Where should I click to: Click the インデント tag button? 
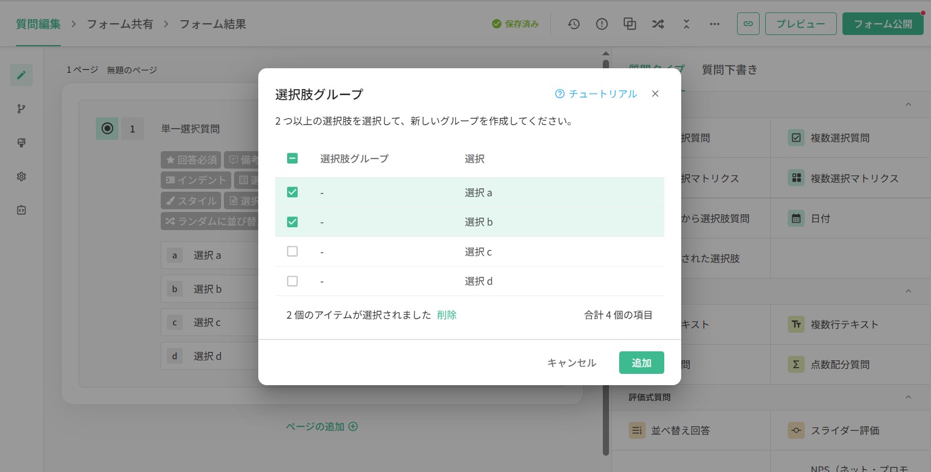click(x=196, y=180)
